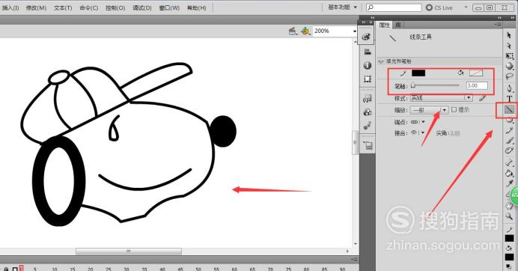Click the help search input field
This screenshot has height=271, width=518.
click(x=394, y=7)
